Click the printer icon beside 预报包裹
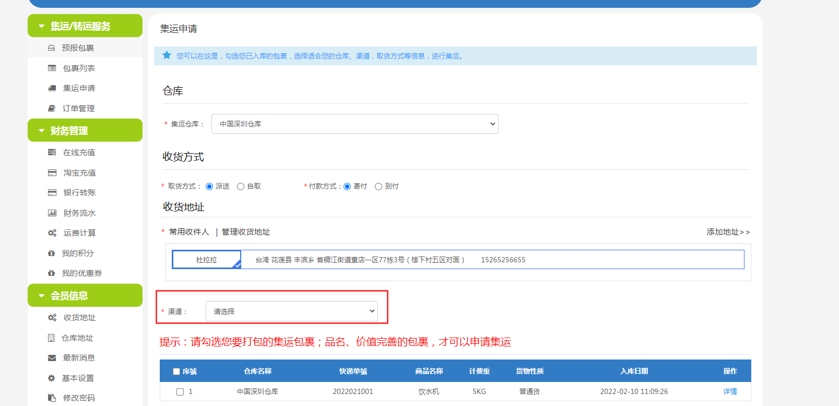The width and height of the screenshot is (839, 406). pyautogui.click(x=51, y=48)
